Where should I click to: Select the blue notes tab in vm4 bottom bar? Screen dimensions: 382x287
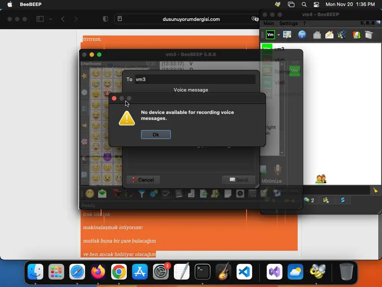coord(342,200)
